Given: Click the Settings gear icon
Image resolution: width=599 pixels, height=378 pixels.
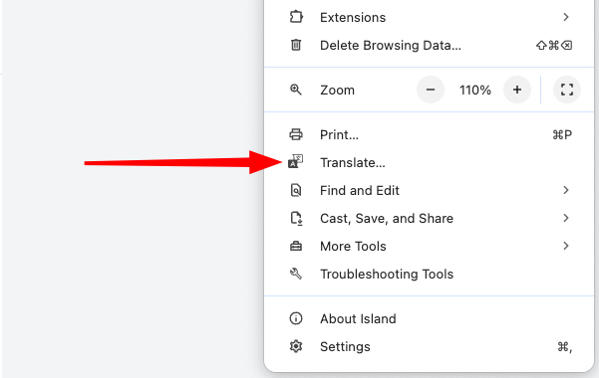Looking at the screenshot, I should point(296,346).
